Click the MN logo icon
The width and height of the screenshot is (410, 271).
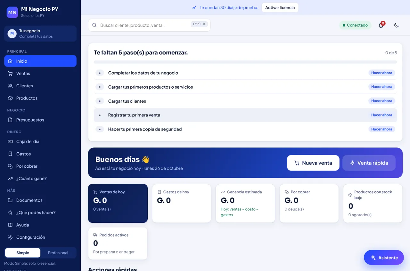click(x=12, y=12)
